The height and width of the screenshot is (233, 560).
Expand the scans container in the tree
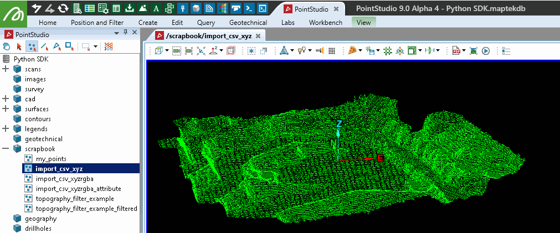click(6, 69)
